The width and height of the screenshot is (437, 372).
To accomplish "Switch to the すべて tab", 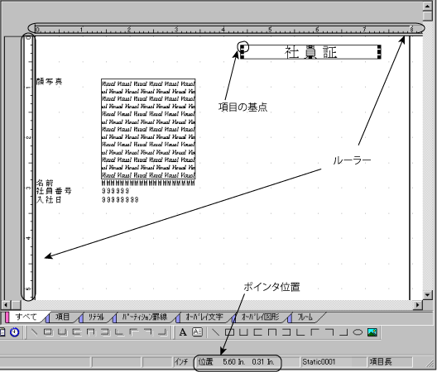I will click(x=26, y=317).
